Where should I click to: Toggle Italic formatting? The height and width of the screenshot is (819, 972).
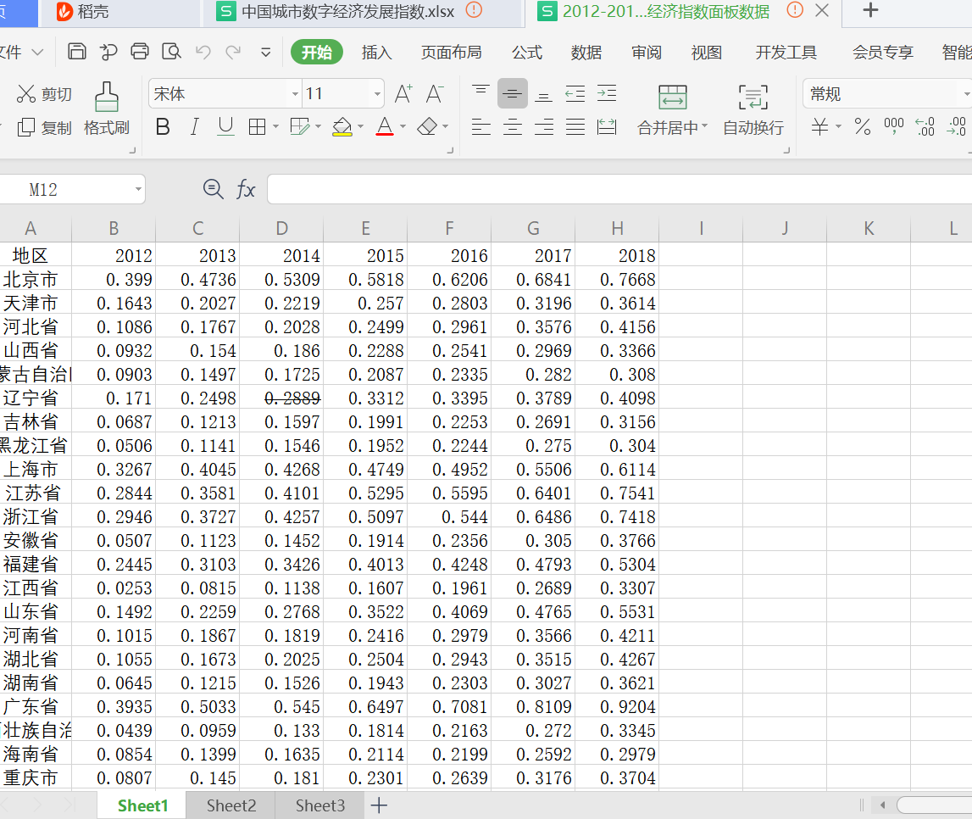point(194,127)
